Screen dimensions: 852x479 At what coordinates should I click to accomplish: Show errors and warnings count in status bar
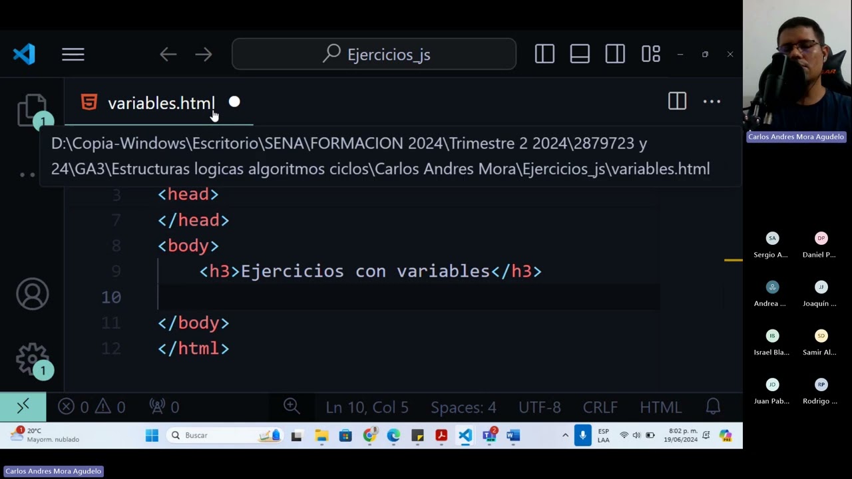coord(91,406)
